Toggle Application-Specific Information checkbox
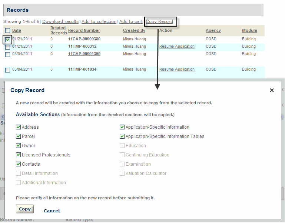The height and width of the screenshot is (223, 285). (122, 127)
